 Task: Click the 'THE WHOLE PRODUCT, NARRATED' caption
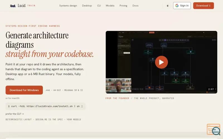click(154, 98)
